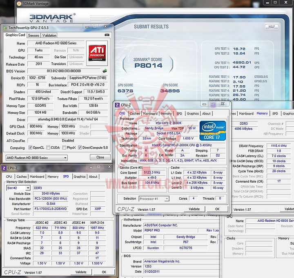
Task: Select the CPU tab in front CPU-Z window
Action: [122, 113]
